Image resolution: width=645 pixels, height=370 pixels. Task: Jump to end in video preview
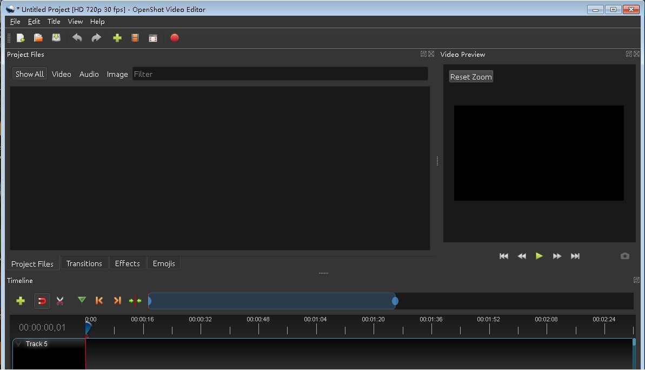(x=575, y=256)
